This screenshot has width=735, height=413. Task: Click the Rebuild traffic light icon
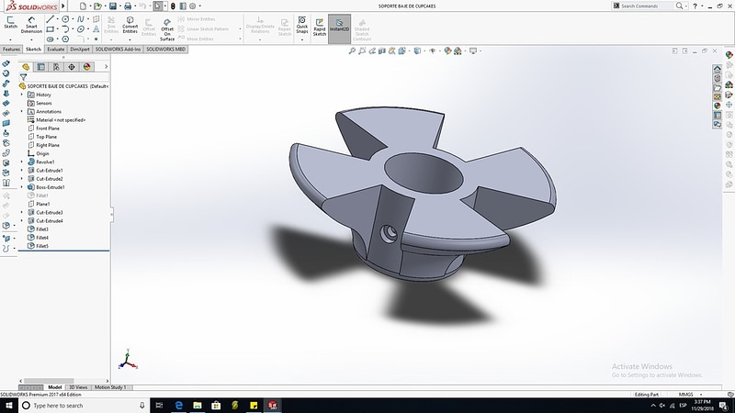(173, 6)
